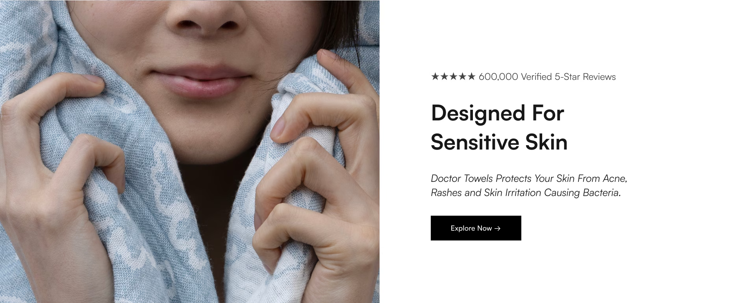The image size is (756, 303).
Task: Select the fifth rating star
Action: pyautogui.click(x=471, y=76)
